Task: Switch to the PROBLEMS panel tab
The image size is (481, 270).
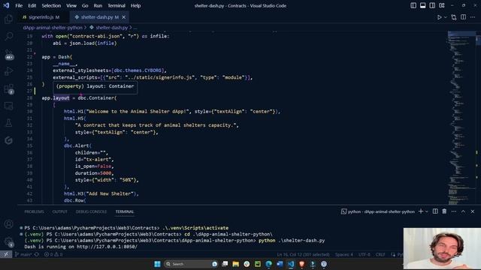Action: tap(34, 211)
